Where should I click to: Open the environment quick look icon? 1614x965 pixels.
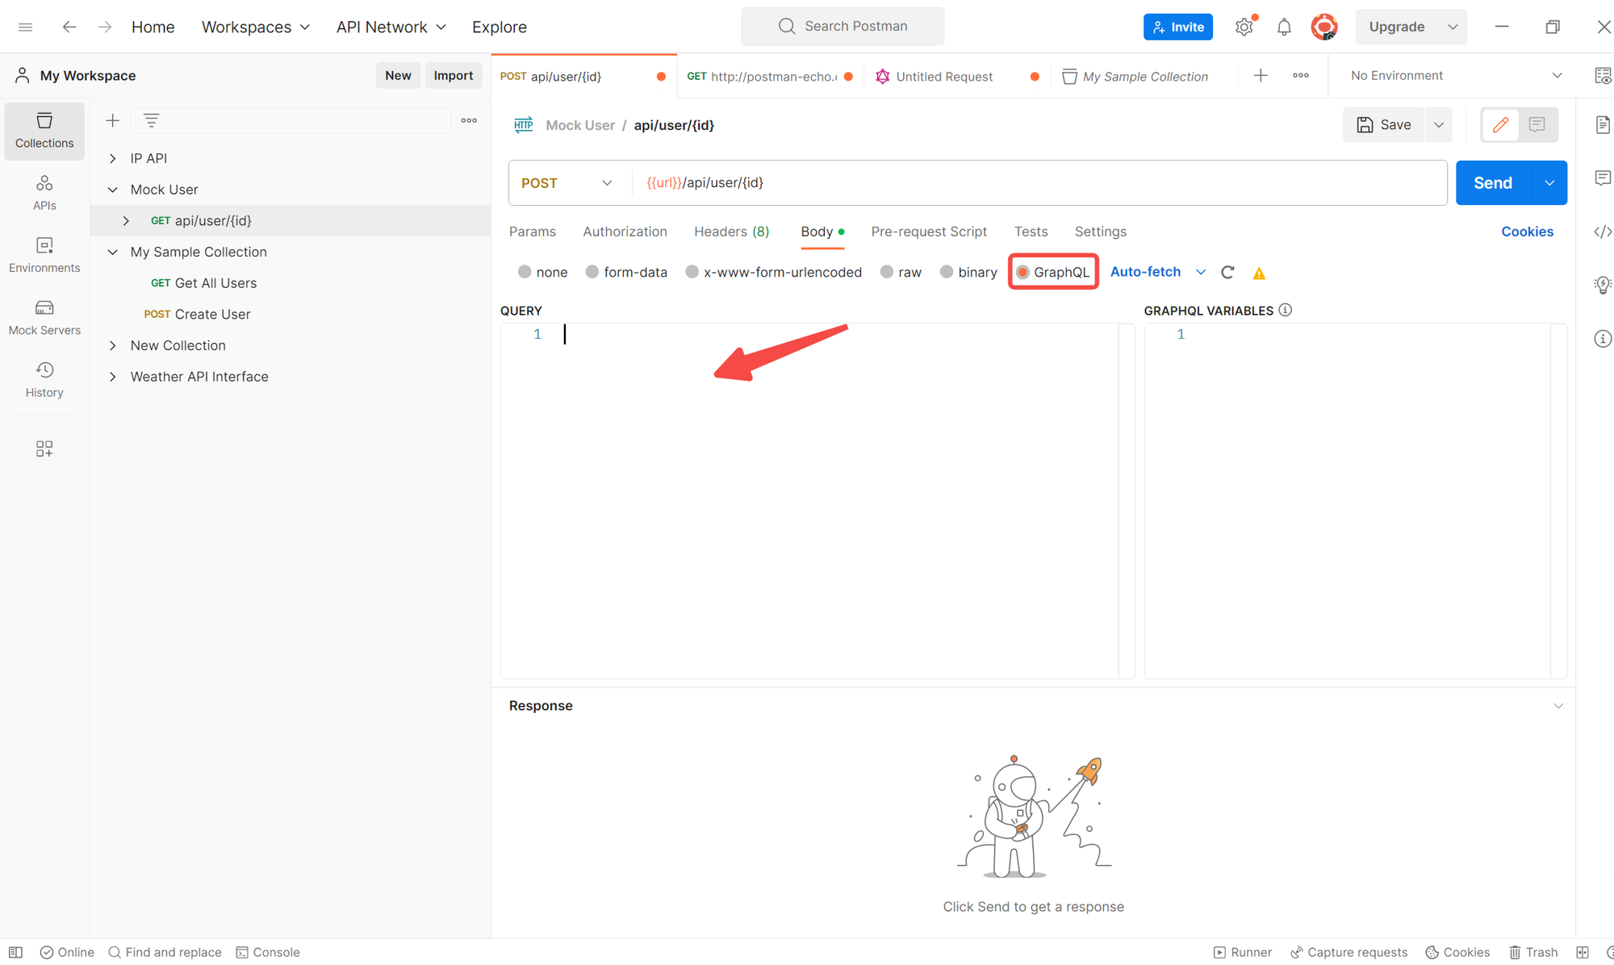coord(1603,76)
